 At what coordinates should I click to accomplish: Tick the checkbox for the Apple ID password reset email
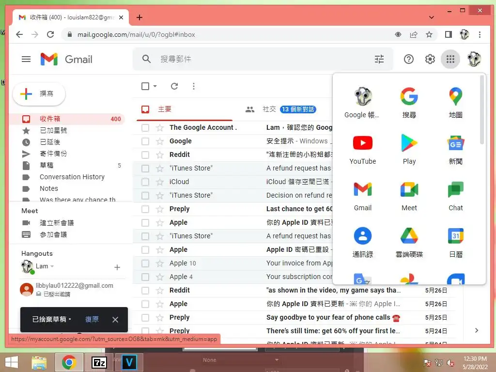click(145, 250)
